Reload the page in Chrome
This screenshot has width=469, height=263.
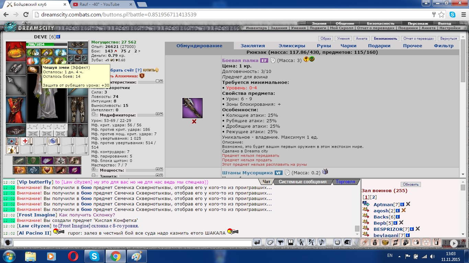tap(26, 15)
